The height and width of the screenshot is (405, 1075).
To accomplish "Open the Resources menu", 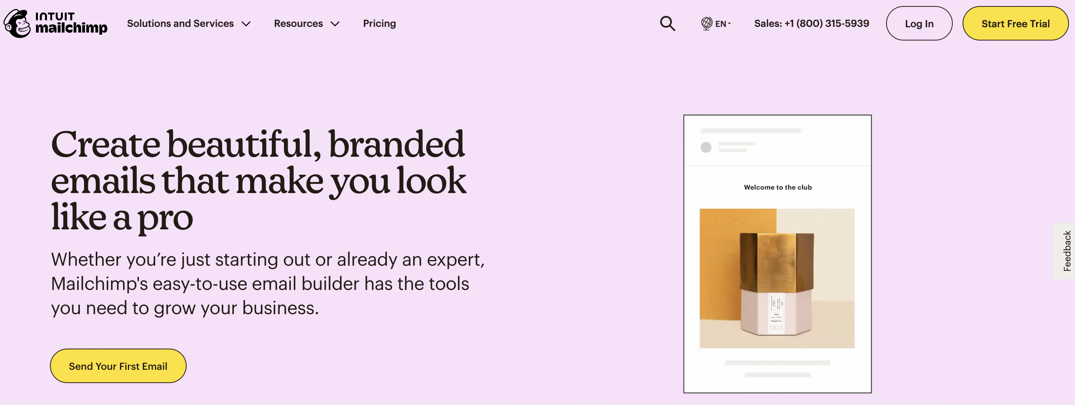I will [298, 23].
